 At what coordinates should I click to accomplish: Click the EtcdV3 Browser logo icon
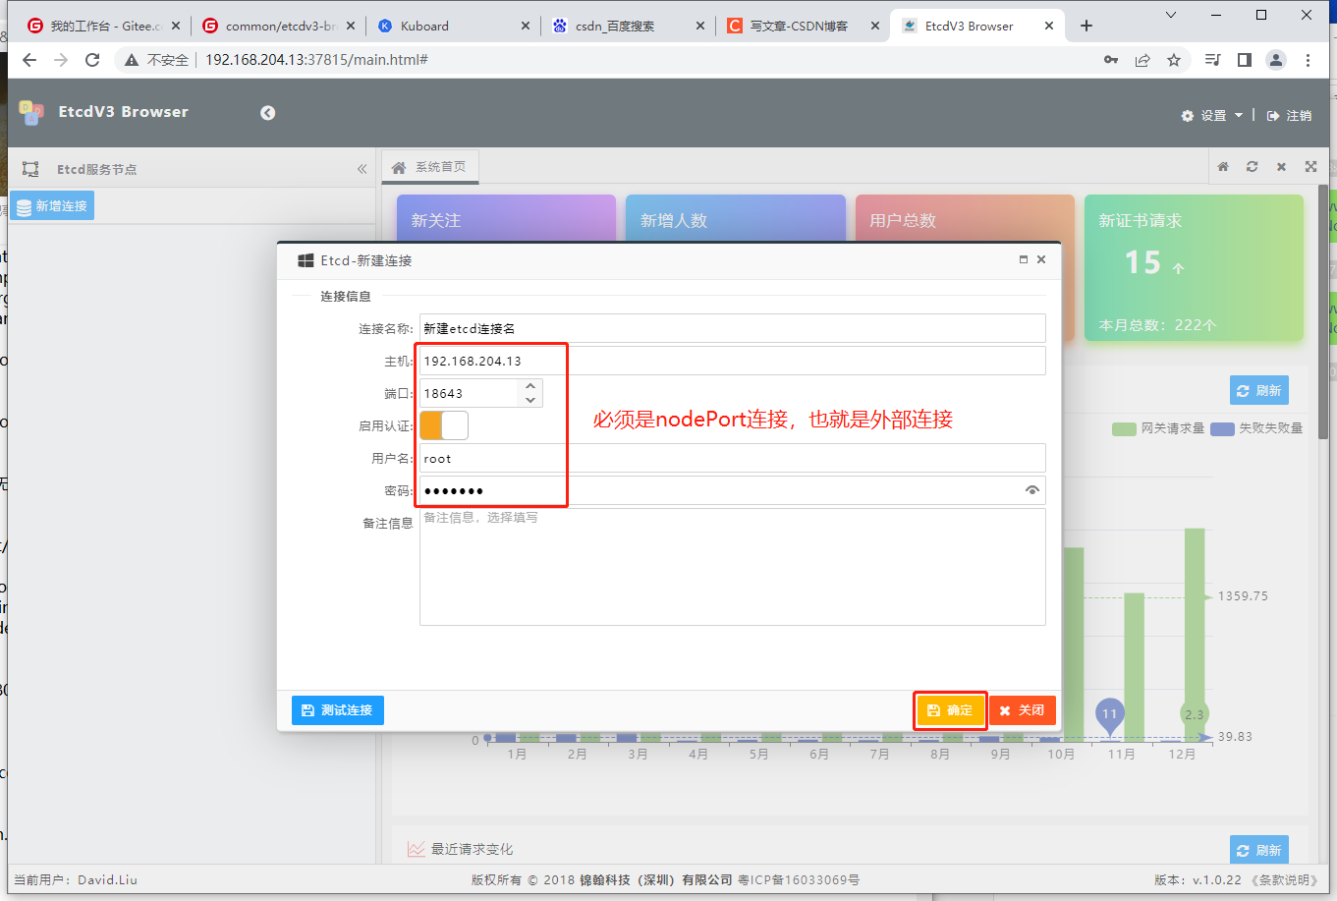pyautogui.click(x=31, y=113)
